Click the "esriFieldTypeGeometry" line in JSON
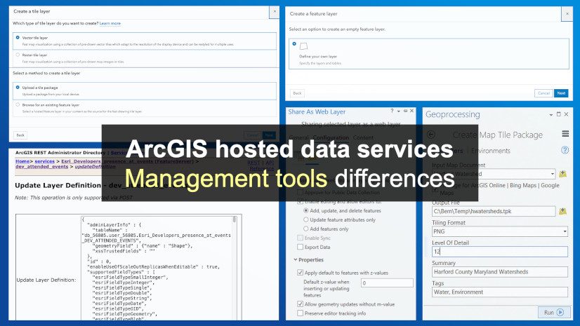580x326 pixels. coord(124,314)
